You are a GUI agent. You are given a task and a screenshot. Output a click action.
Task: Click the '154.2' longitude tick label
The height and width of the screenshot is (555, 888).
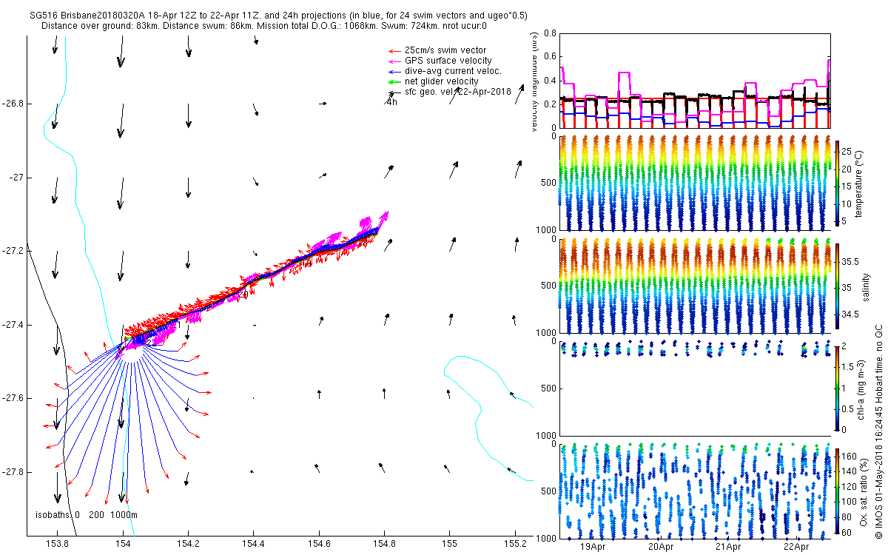[189, 544]
